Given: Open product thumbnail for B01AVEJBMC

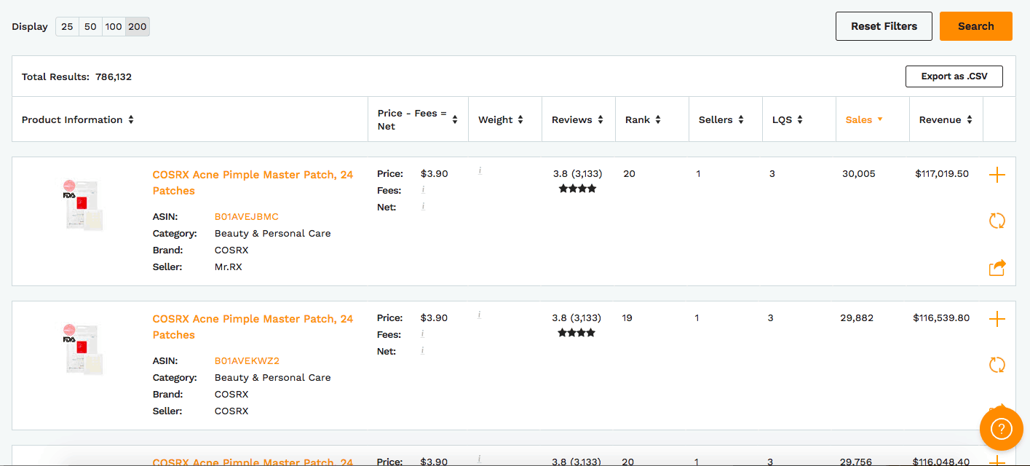Looking at the screenshot, I should 83,205.
